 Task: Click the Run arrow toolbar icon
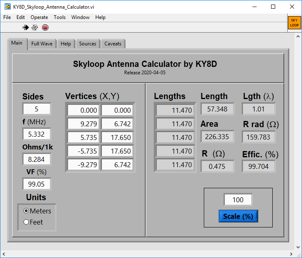pyautogui.click(x=26, y=28)
